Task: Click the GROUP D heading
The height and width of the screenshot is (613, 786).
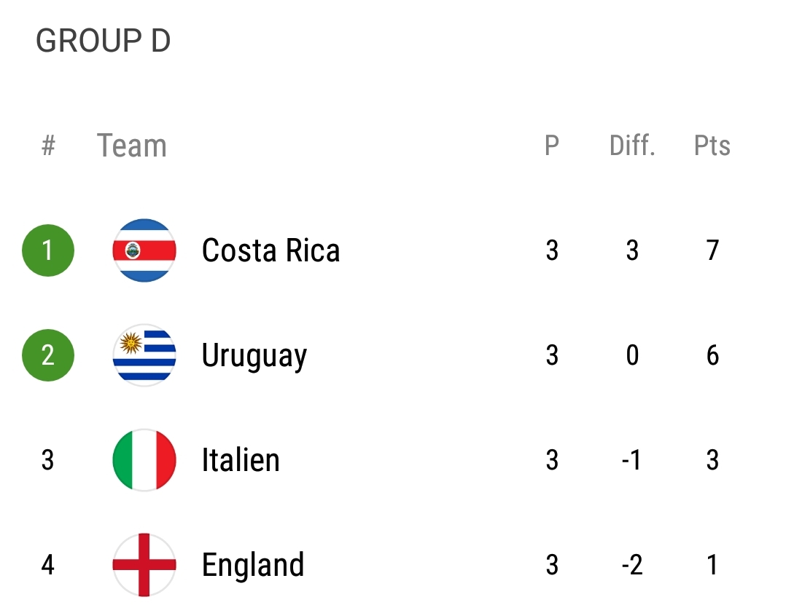Action: (103, 41)
